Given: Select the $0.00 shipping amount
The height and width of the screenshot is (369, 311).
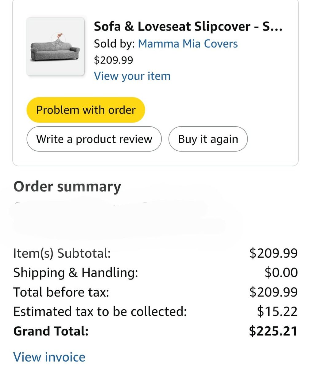Looking at the screenshot, I should pos(281,272).
